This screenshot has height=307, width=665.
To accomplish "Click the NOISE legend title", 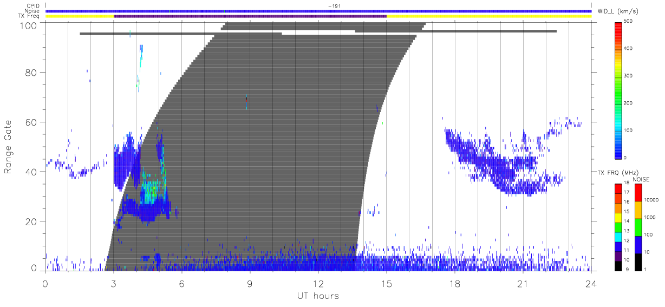I will click(641, 179).
